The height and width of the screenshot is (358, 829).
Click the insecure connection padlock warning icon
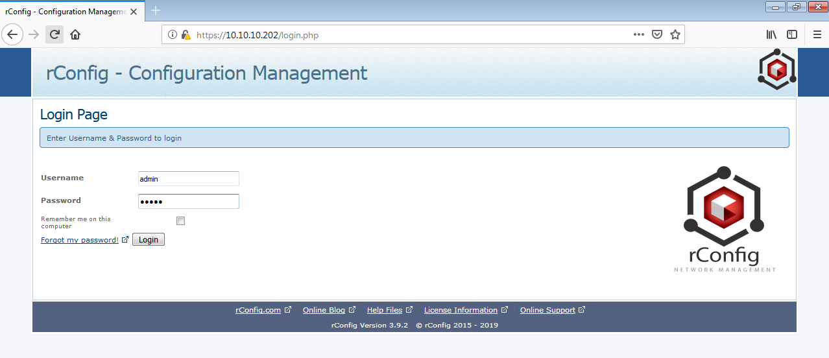(186, 35)
